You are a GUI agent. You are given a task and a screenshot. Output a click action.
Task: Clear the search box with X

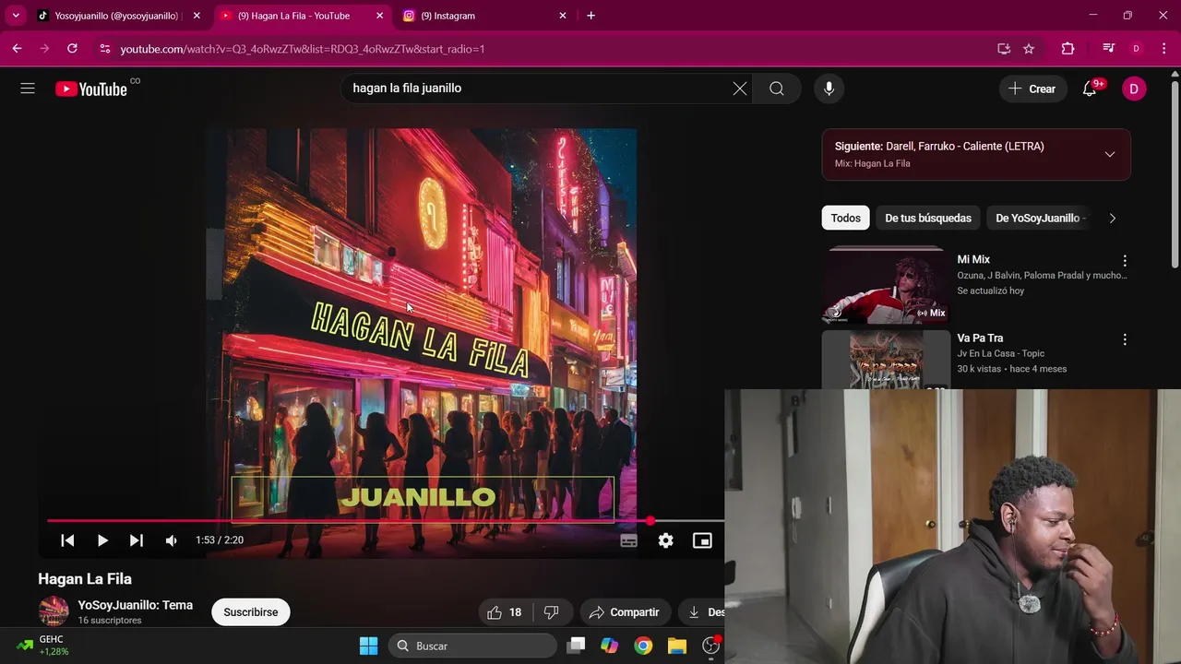(x=740, y=89)
